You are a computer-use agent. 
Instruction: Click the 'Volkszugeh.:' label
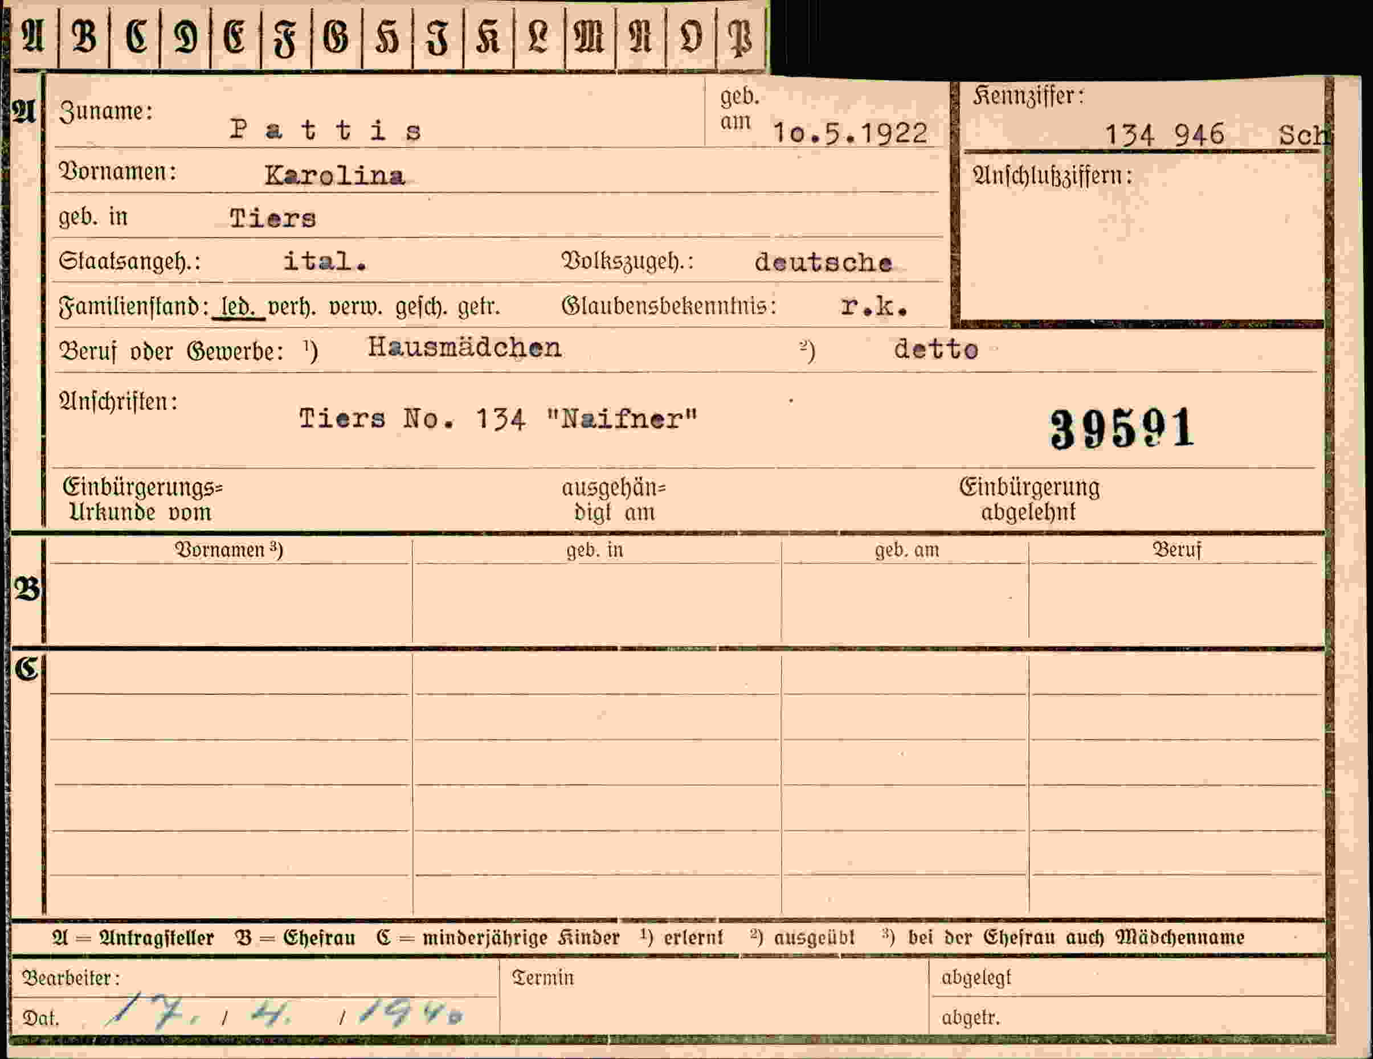pos(627,261)
